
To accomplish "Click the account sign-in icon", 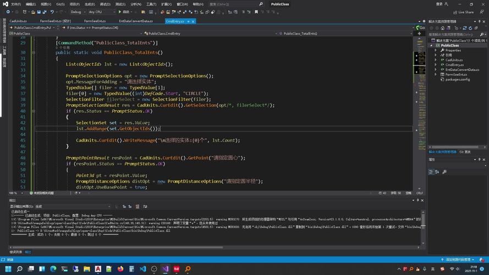I will click(x=446, y=4).
